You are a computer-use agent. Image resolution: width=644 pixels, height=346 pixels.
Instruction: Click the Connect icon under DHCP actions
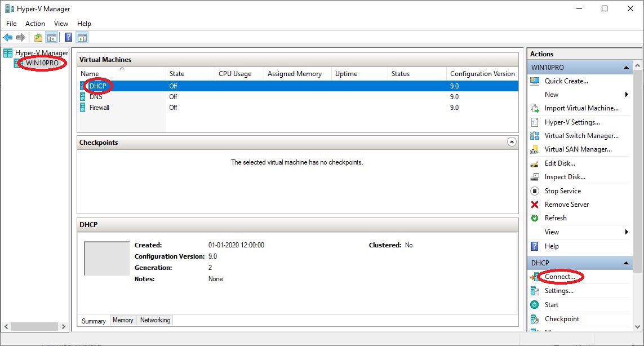pyautogui.click(x=535, y=277)
